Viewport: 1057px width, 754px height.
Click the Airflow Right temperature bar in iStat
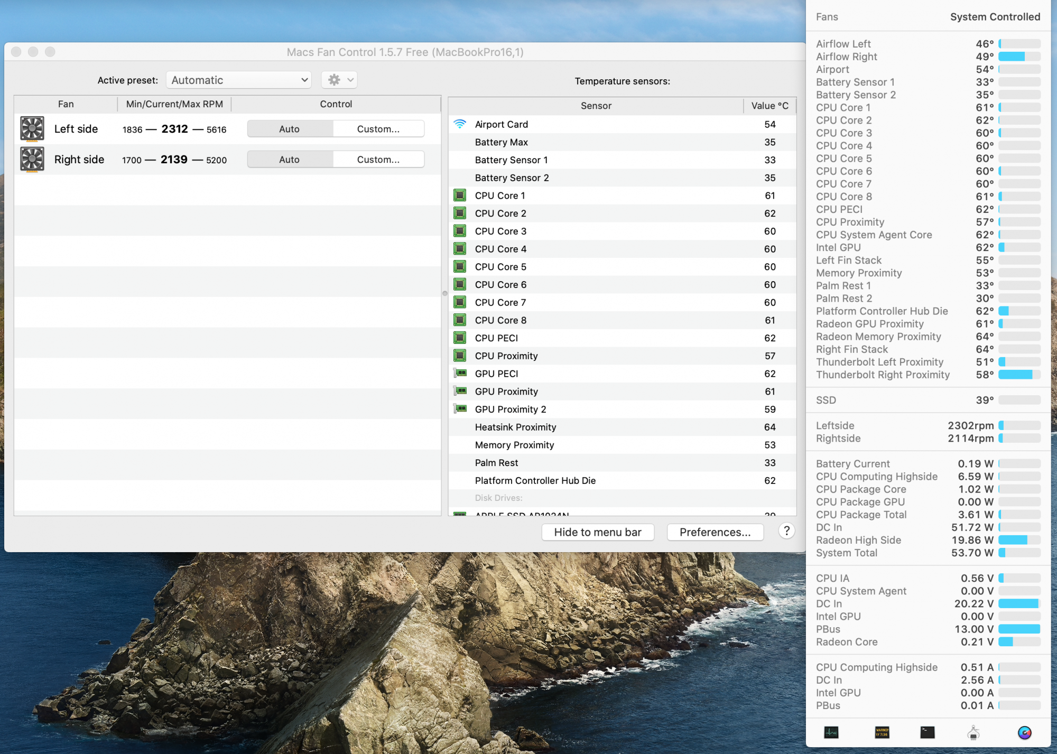(x=1019, y=57)
